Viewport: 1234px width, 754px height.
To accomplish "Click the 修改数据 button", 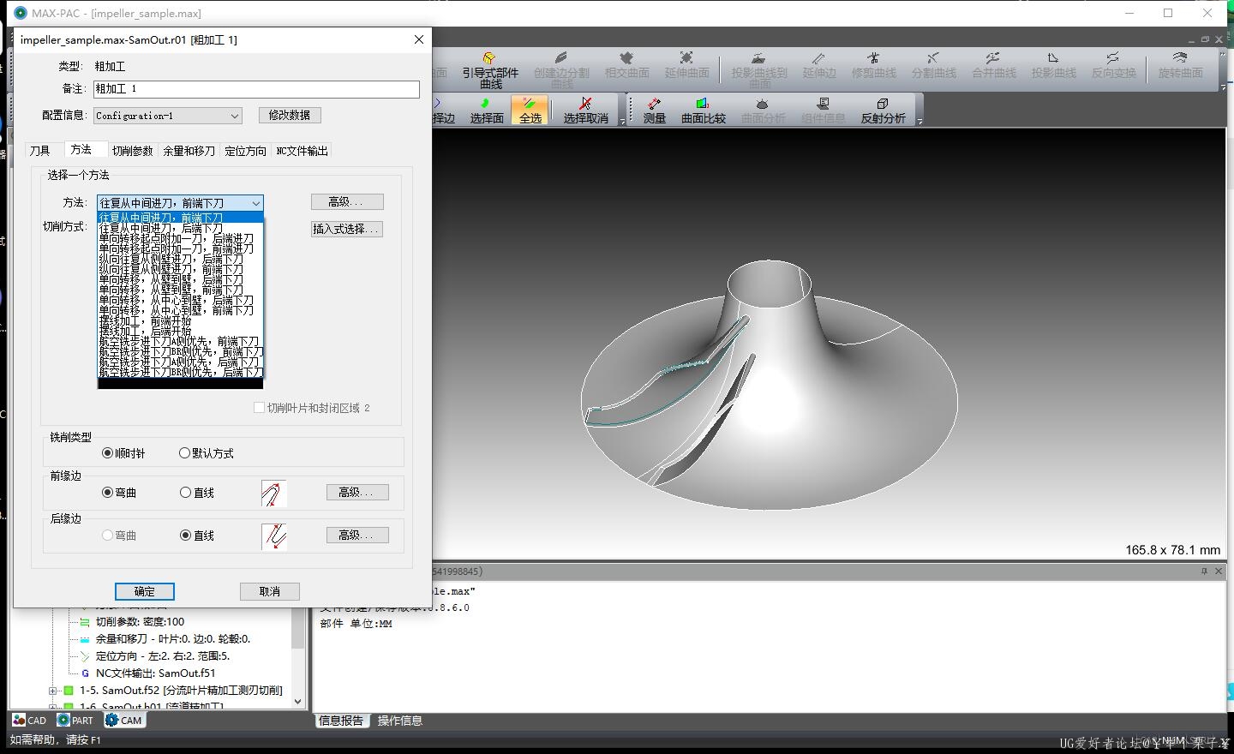I will [290, 115].
